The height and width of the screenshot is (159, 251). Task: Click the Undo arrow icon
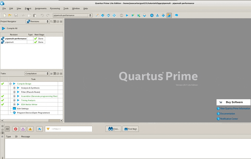[42, 15]
